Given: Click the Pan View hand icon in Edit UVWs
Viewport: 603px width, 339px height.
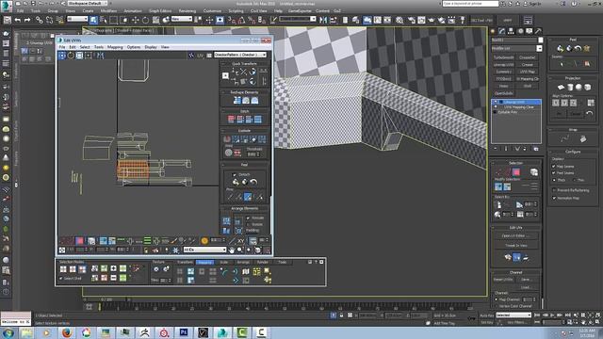Looking at the screenshot, I should (x=232, y=250).
